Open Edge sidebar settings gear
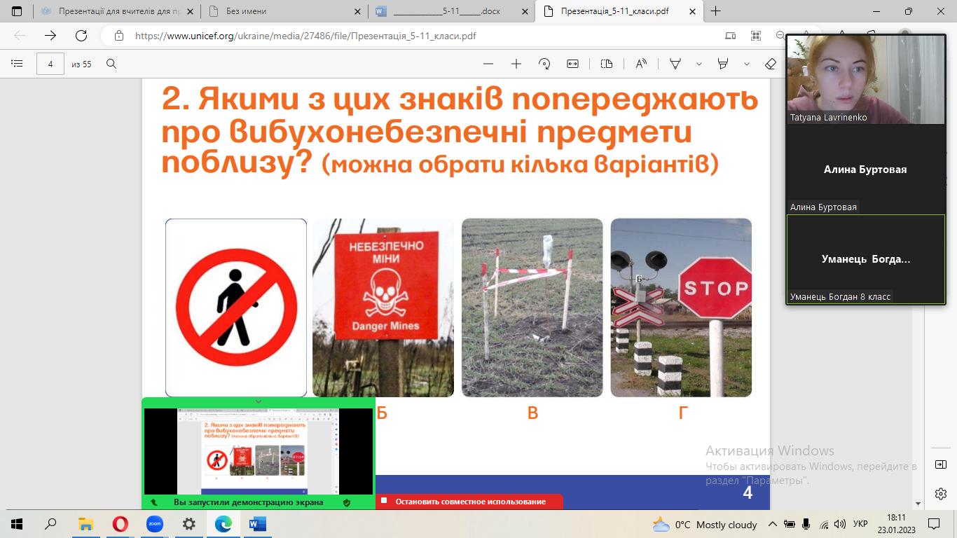Screen dimensions: 957x538 [940, 494]
